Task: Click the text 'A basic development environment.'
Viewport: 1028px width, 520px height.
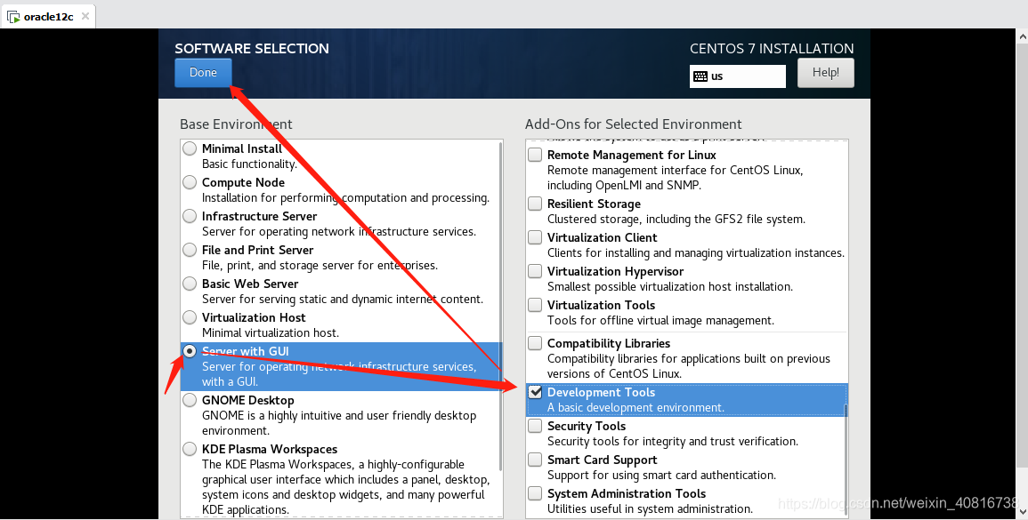Action: (x=636, y=407)
